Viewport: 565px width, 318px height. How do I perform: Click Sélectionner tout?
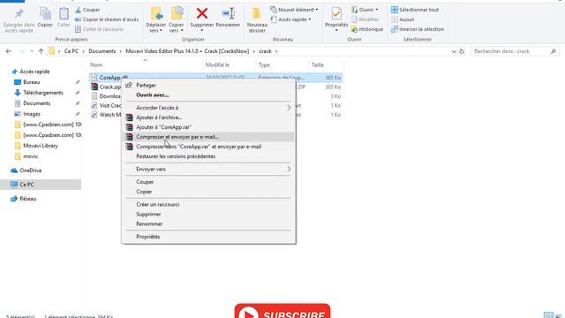click(x=415, y=10)
